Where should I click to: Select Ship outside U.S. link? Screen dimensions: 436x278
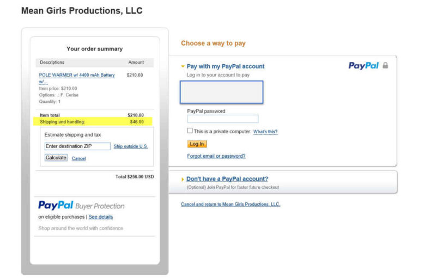[x=130, y=146]
